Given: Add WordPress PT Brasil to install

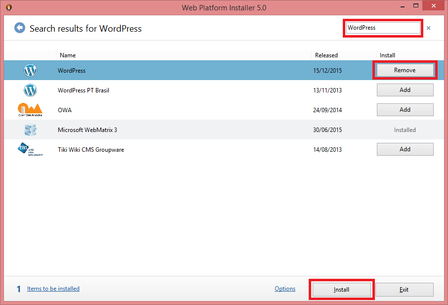Looking at the screenshot, I should tap(405, 90).
